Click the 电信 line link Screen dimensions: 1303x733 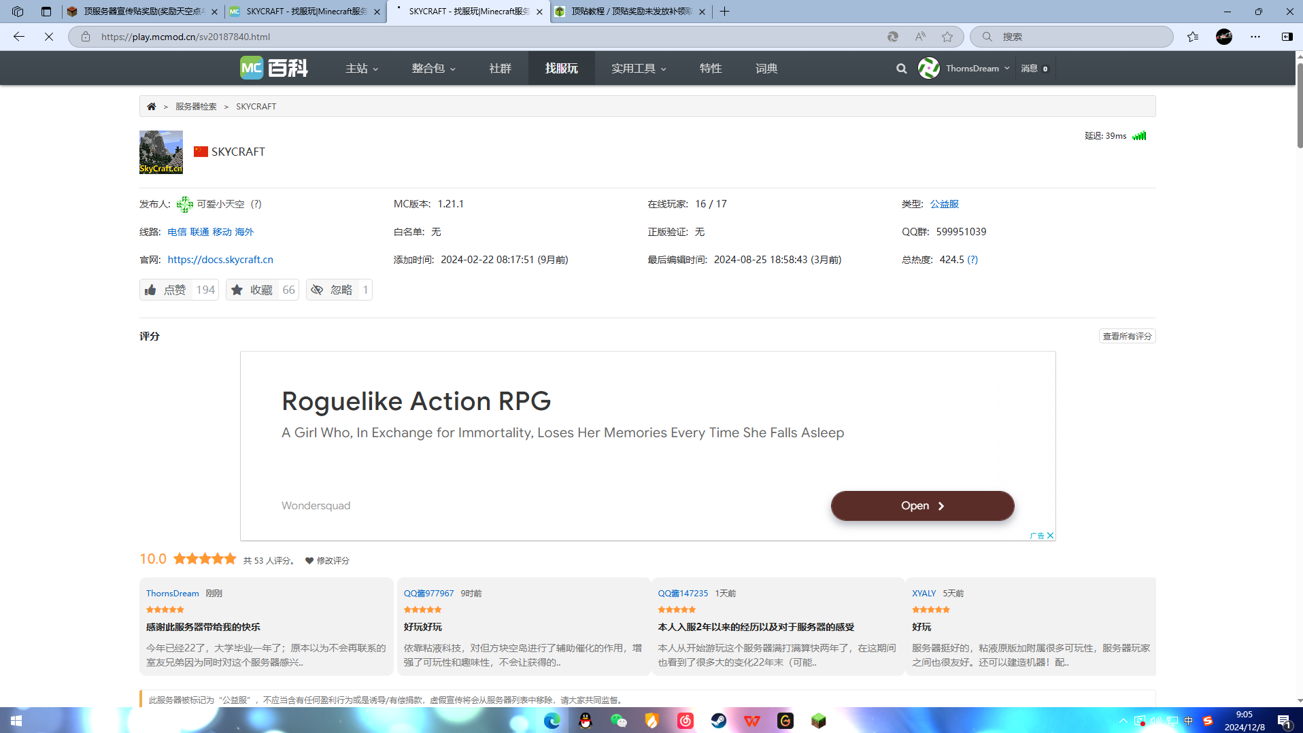[x=177, y=232]
